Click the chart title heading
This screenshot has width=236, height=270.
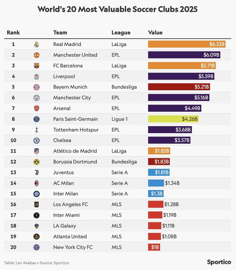coord(118,9)
